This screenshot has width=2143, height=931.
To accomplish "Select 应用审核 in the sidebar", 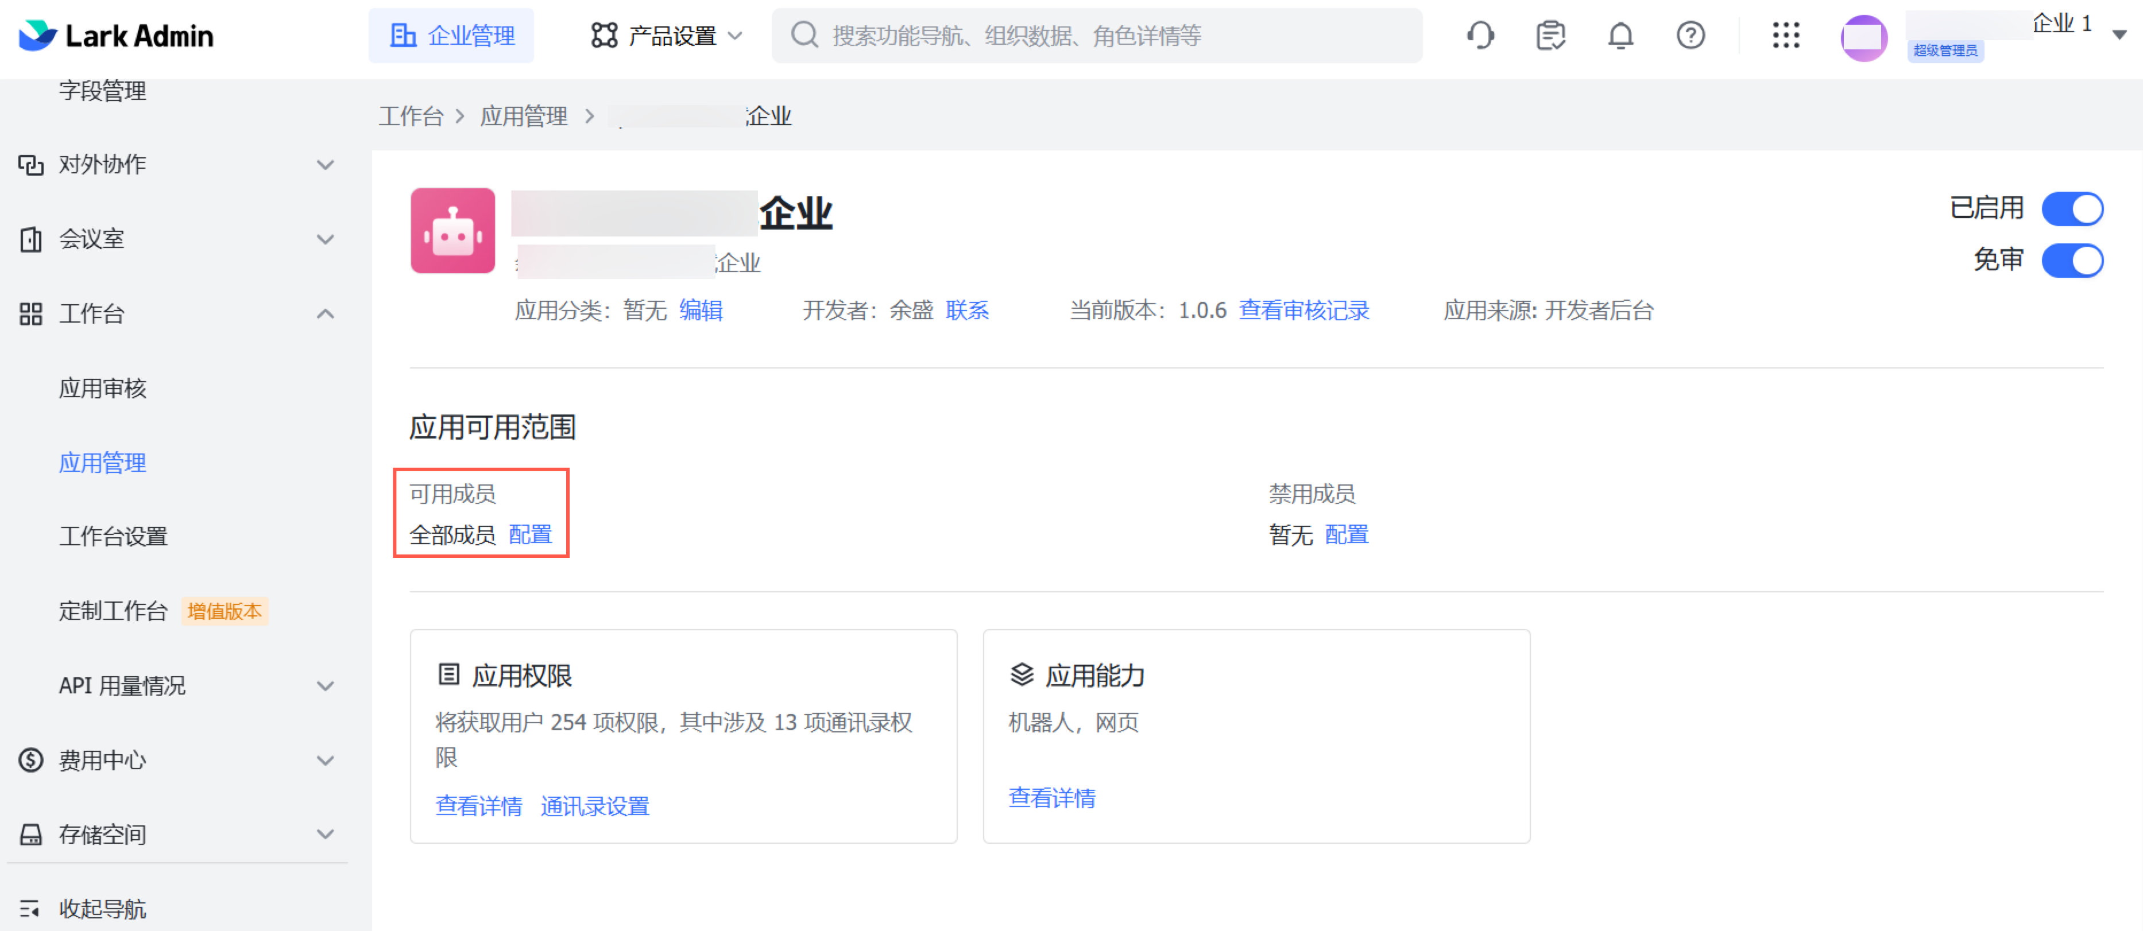I will (x=102, y=388).
